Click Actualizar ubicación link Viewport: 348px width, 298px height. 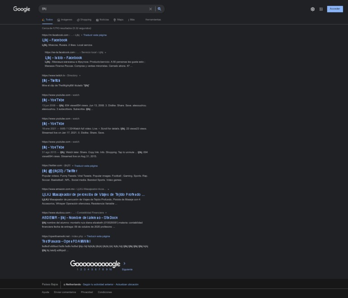[127, 284]
